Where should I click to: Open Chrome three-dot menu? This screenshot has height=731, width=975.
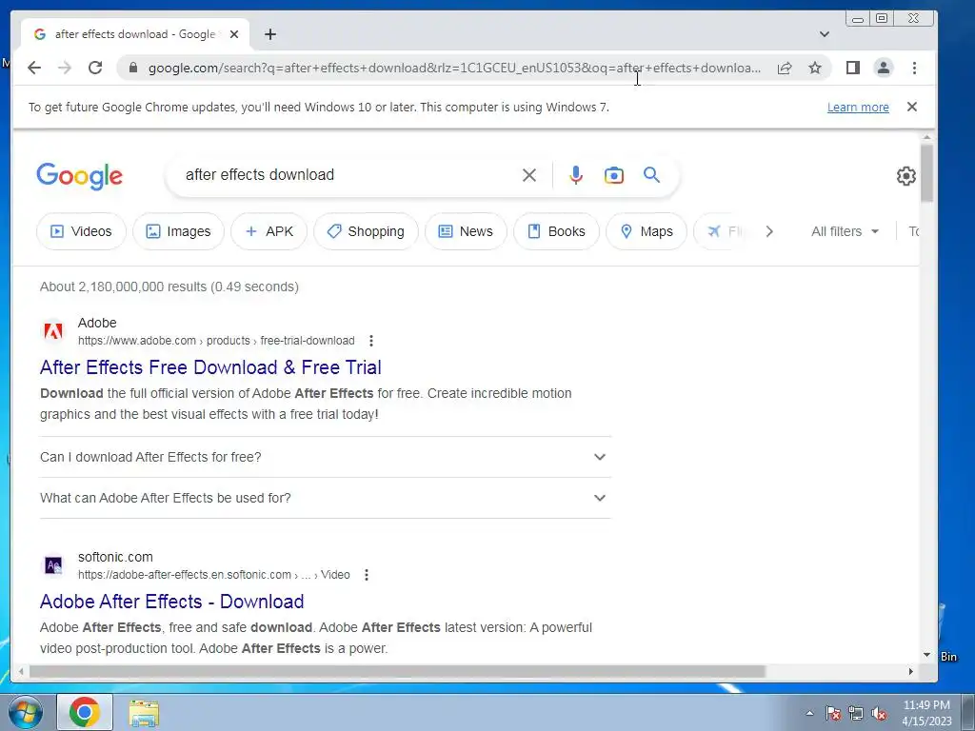tap(914, 68)
